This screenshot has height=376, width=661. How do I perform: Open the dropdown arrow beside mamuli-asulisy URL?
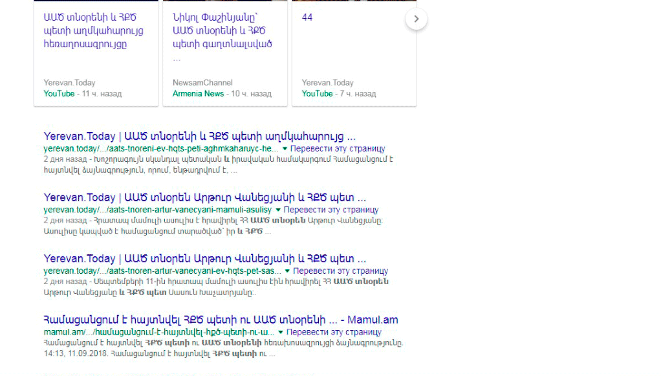[278, 210]
